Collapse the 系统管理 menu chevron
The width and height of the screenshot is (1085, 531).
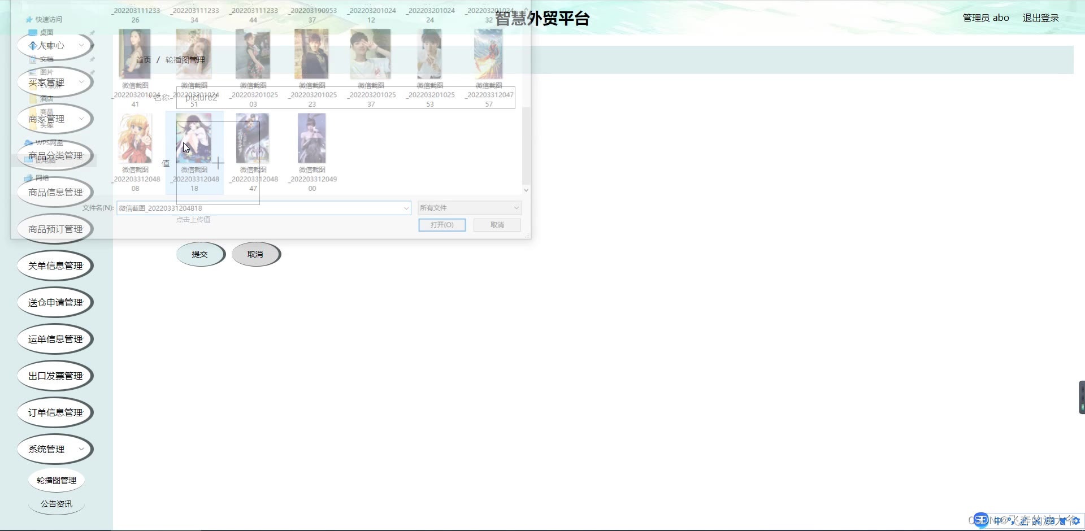pyautogui.click(x=81, y=449)
